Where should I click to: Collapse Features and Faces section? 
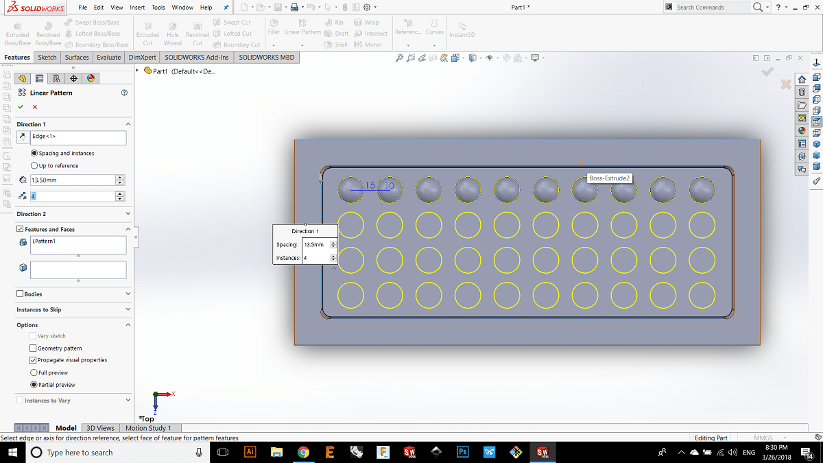coord(128,229)
